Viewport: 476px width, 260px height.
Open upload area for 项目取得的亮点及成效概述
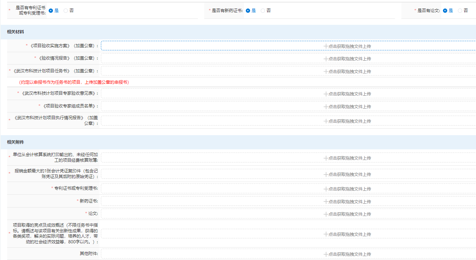[x=347, y=234]
